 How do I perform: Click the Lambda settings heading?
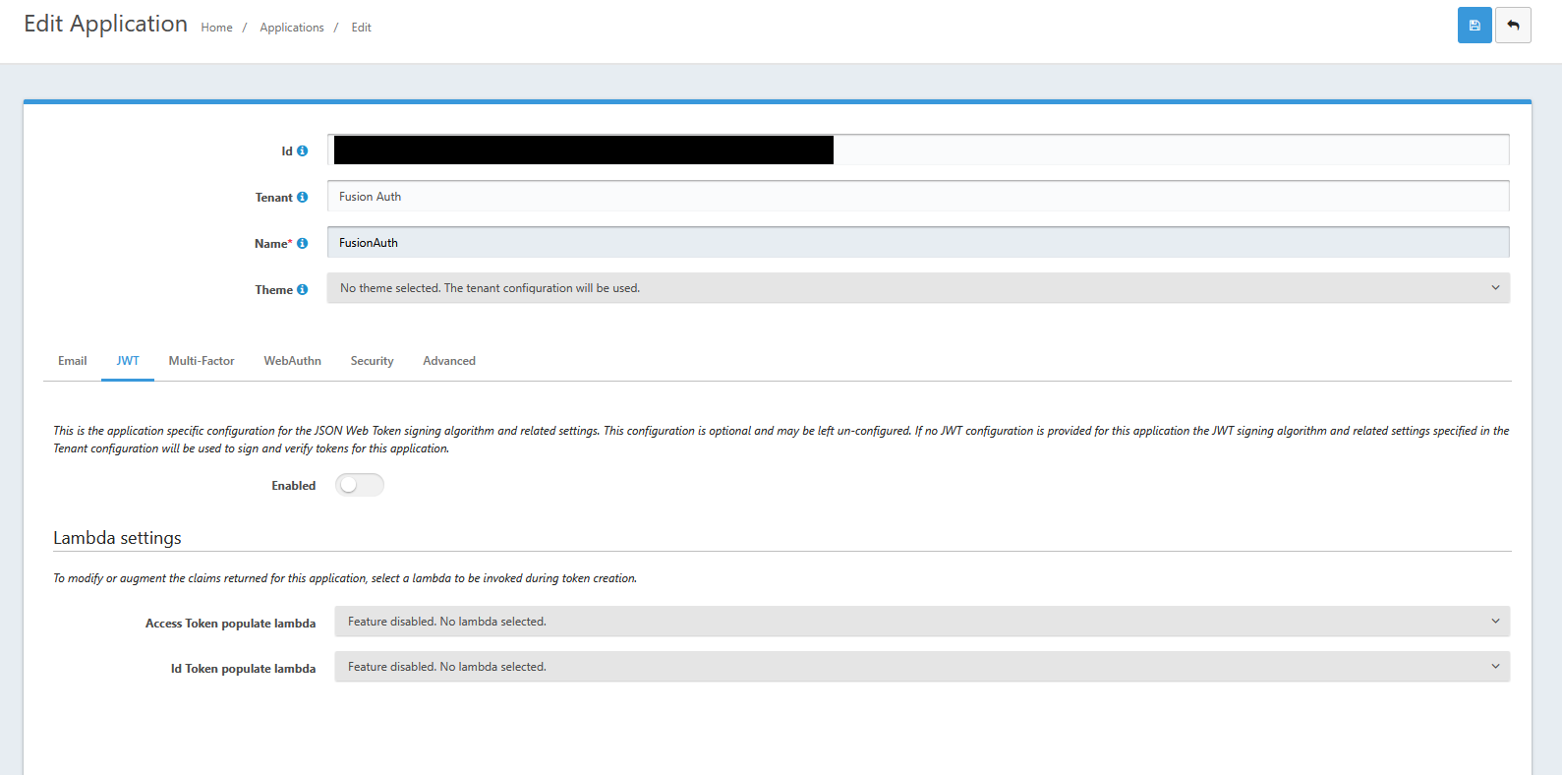(117, 538)
